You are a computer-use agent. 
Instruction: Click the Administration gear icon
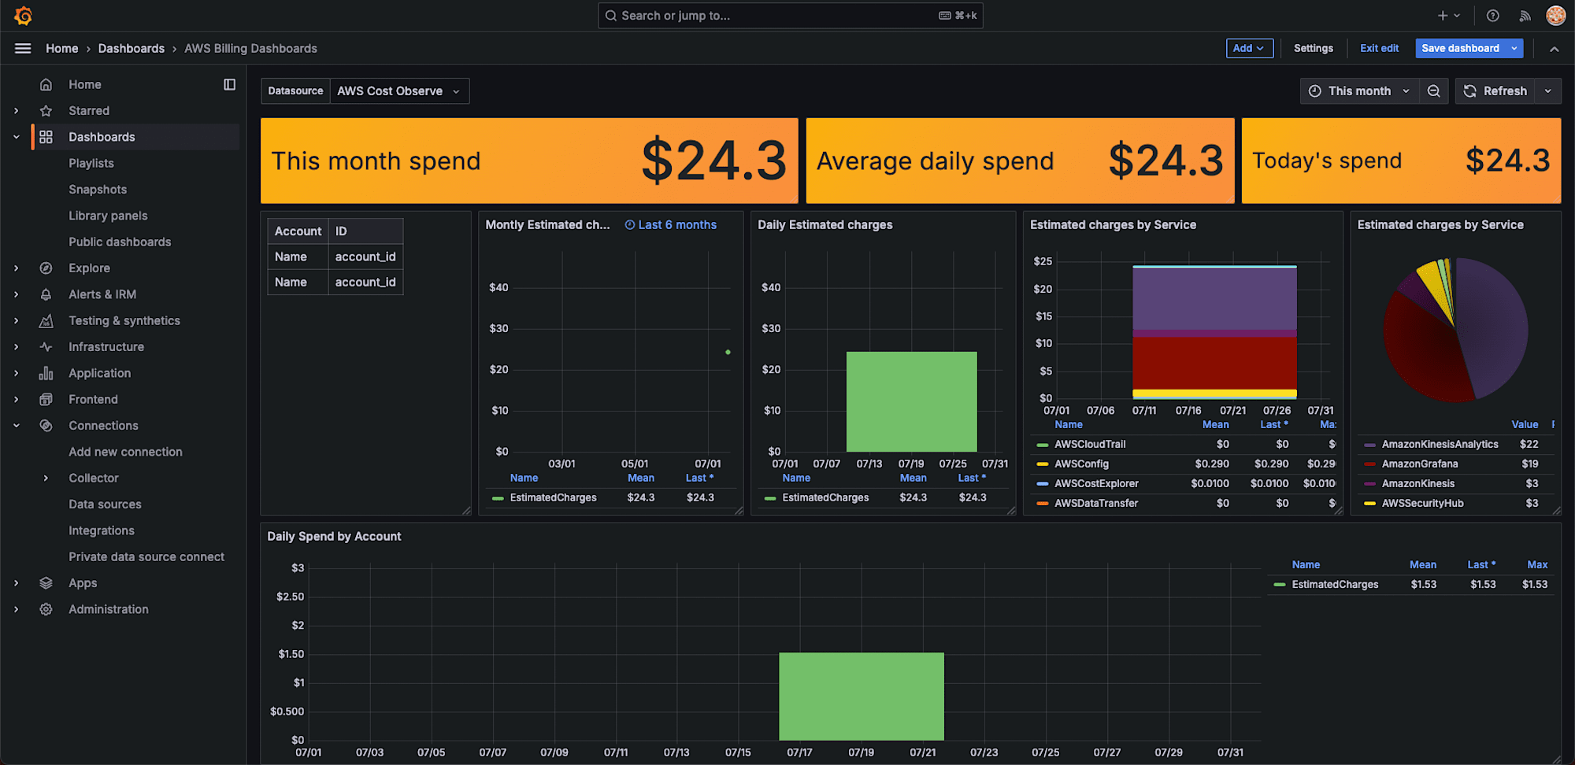[46, 609]
